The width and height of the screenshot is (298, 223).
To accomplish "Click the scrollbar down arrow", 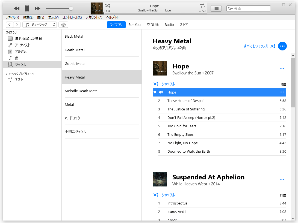I will (x=293, y=218).
